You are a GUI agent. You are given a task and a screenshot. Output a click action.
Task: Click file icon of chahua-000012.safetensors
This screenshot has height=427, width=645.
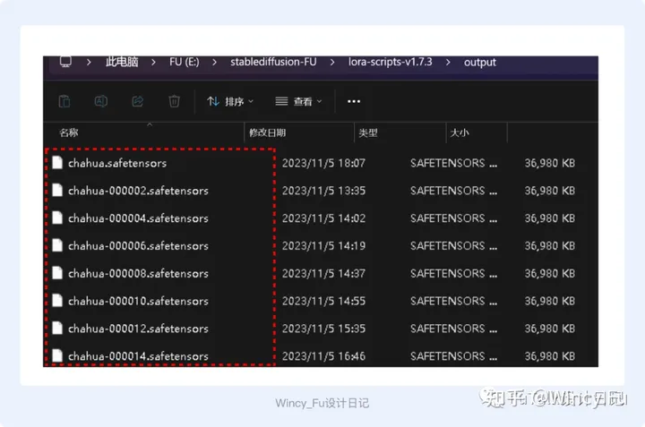[57, 328]
